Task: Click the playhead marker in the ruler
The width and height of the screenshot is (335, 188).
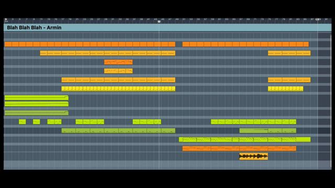Action: click(159, 22)
